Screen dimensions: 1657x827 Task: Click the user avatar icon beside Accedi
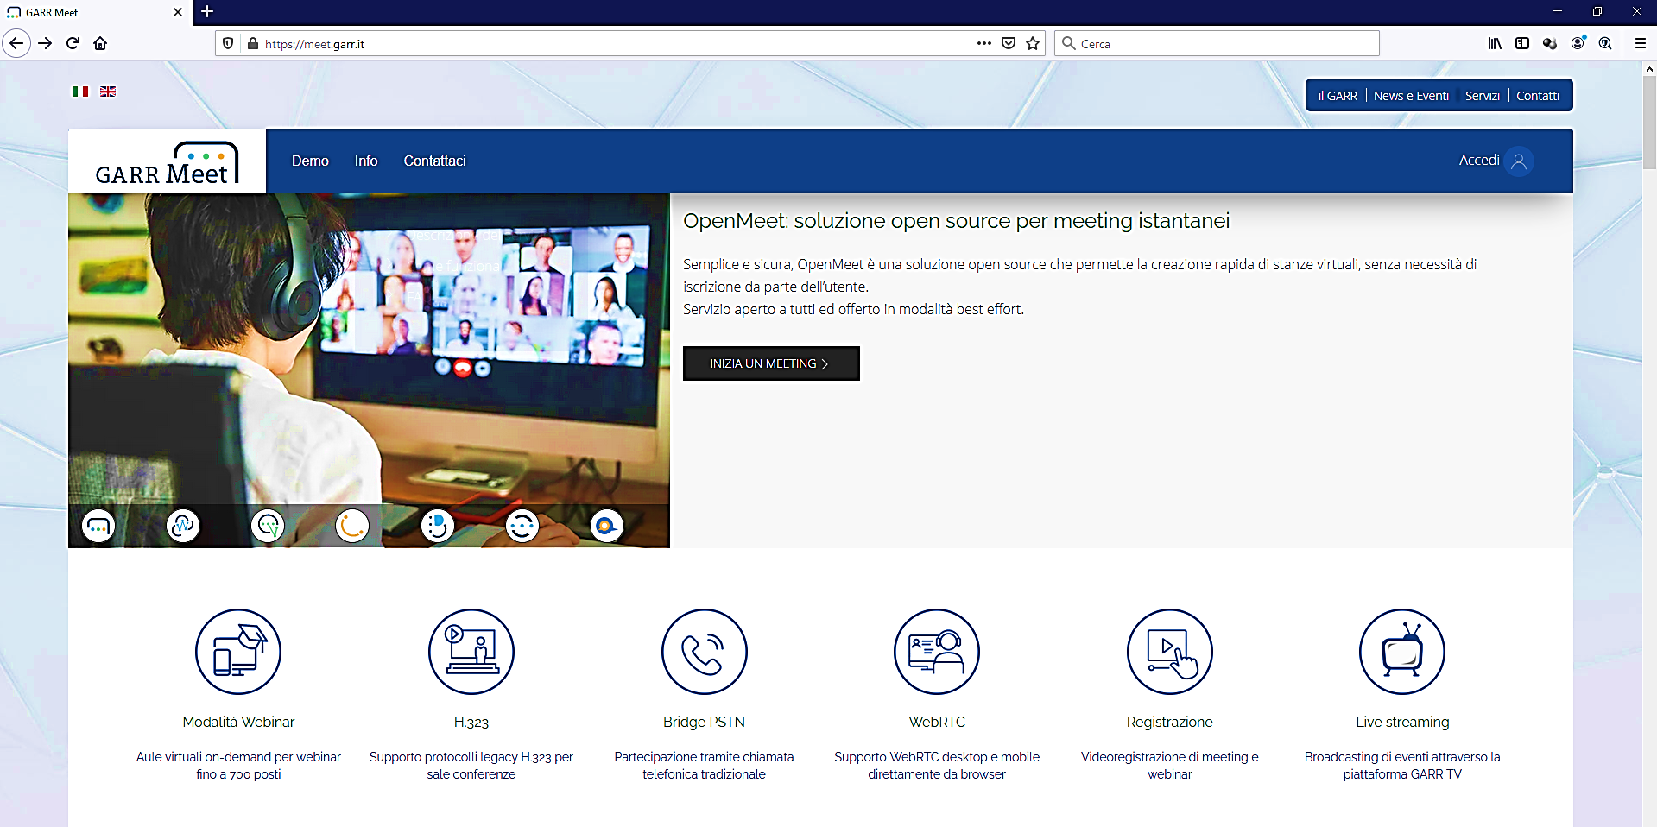[1519, 161]
